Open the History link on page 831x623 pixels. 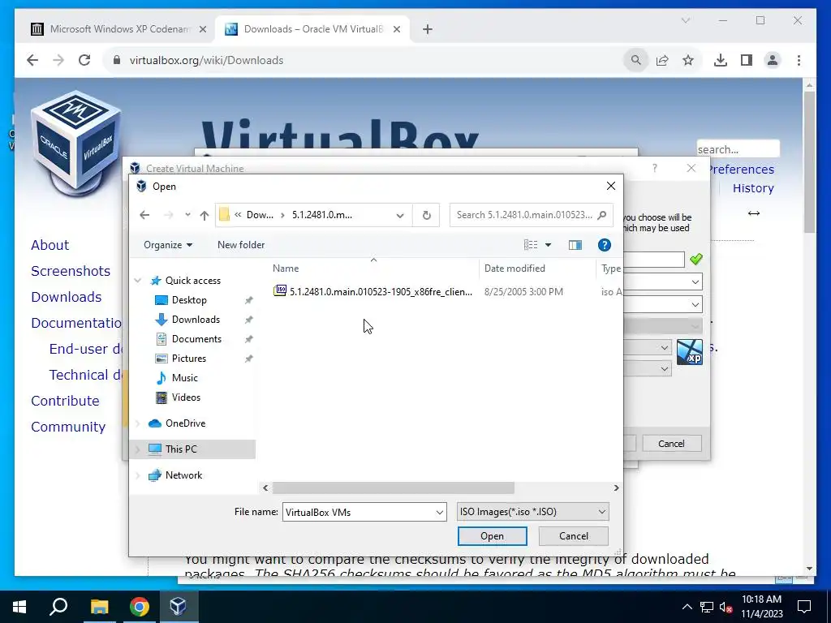coord(753,188)
